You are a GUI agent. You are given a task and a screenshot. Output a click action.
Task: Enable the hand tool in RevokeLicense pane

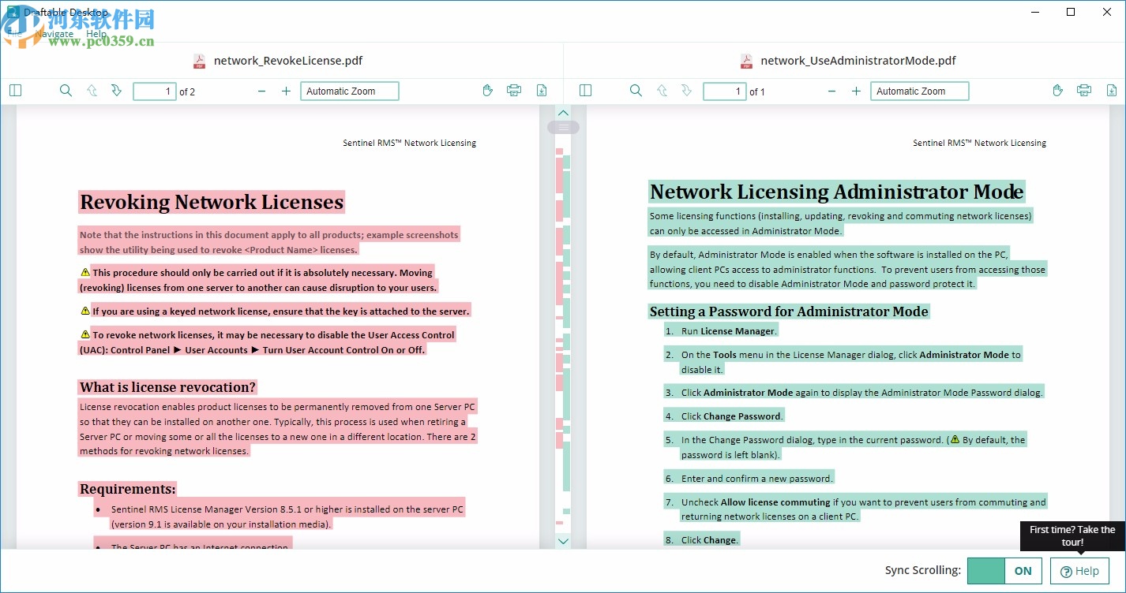(x=488, y=91)
